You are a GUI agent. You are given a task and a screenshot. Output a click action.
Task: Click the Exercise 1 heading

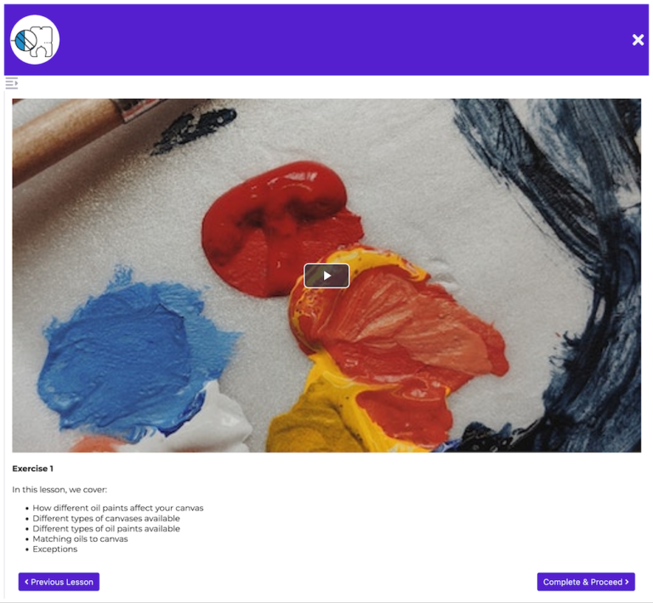tap(32, 469)
